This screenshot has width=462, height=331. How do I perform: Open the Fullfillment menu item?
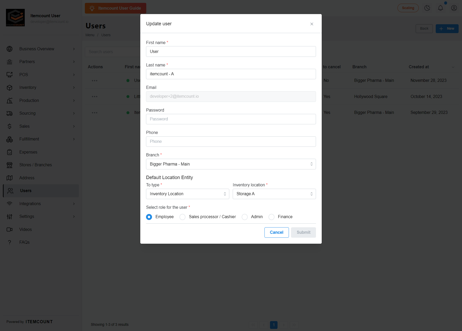tap(41, 139)
